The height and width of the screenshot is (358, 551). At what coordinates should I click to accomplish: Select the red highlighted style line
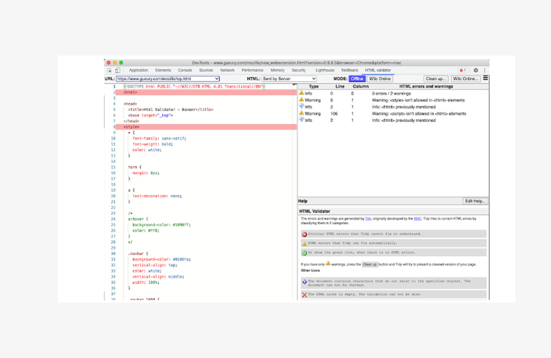click(132, 127)
